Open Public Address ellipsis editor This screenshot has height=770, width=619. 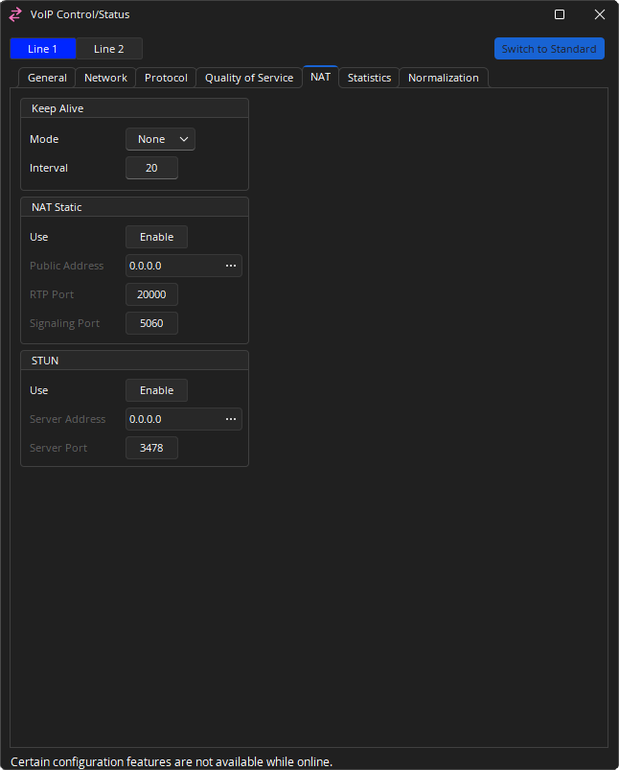coord(230,266)
